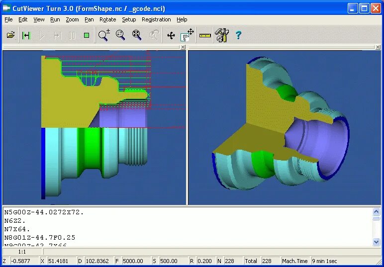Minimize the CutViewer Turn window
Viewport: 384px width, 267px height.
coord(353,8)
